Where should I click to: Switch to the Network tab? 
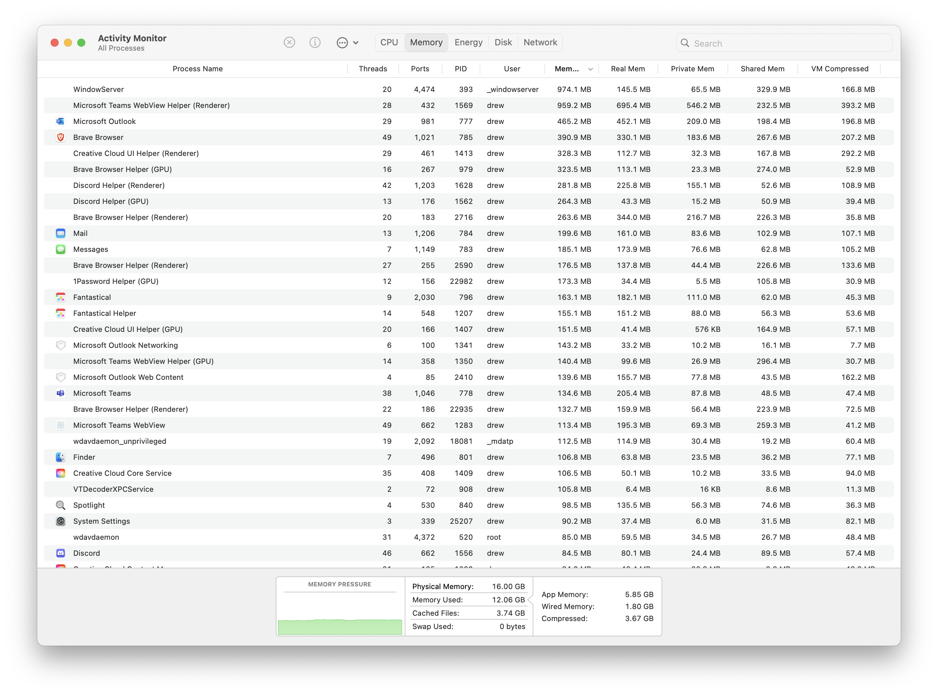(x=540, y=43)
